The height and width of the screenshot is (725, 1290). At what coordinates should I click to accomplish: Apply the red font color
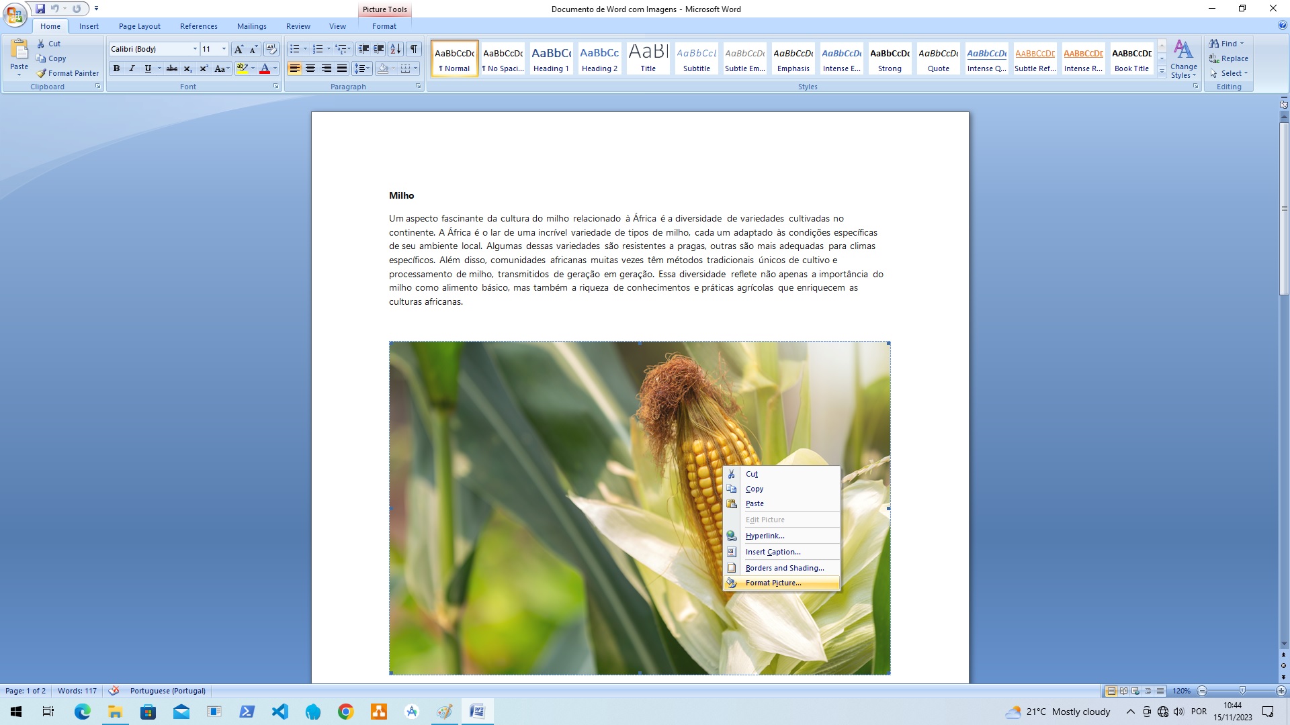pos(265,68)
